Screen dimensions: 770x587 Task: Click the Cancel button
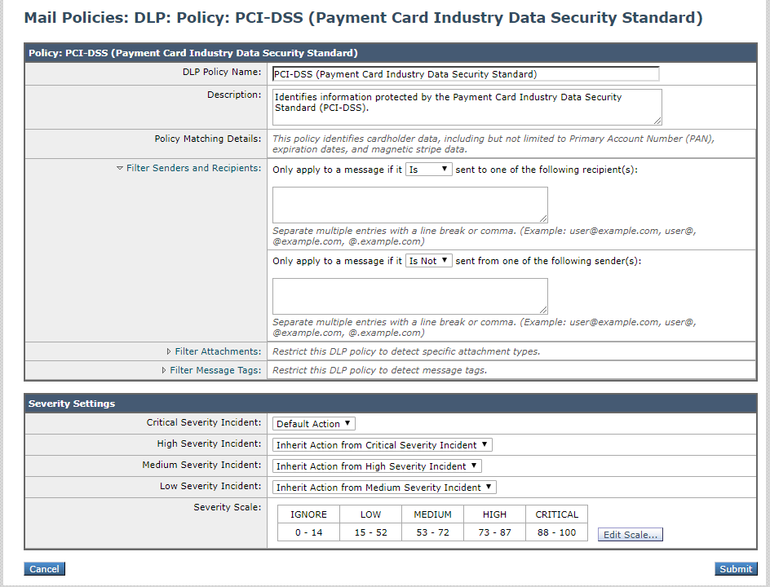click(x=44, y=569)
